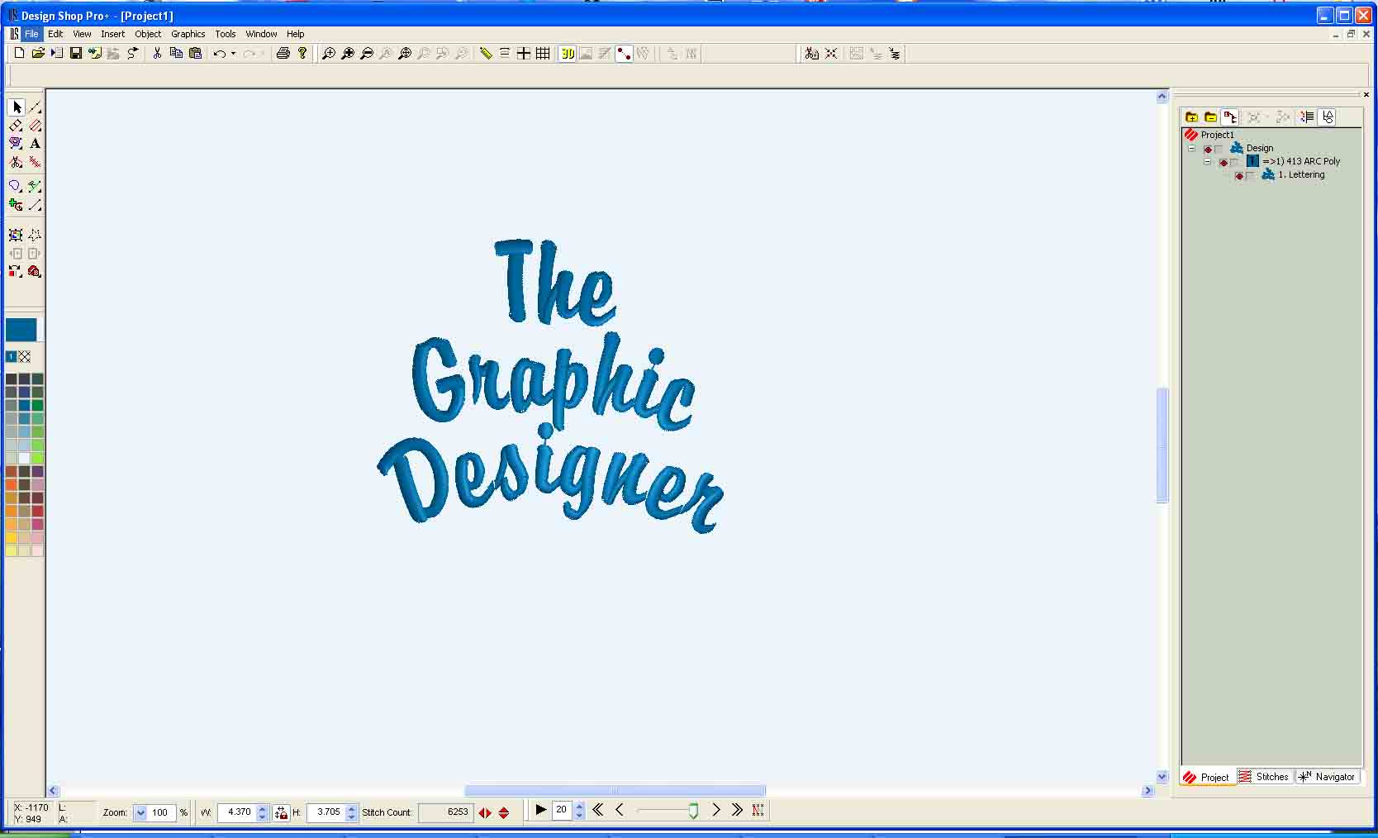Toggle the proportional size lock between W and H

[x=281, y=812]
